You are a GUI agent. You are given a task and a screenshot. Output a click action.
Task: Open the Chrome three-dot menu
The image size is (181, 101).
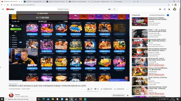(x=179, y=5)
